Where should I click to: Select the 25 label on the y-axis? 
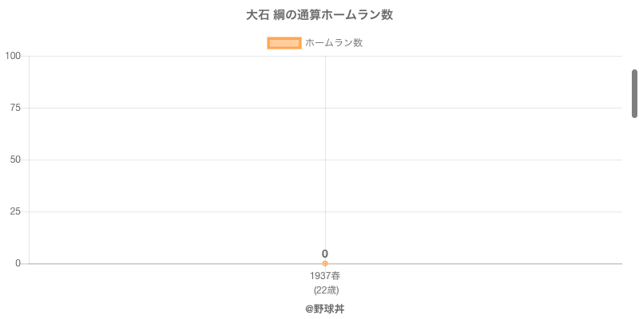15,211
